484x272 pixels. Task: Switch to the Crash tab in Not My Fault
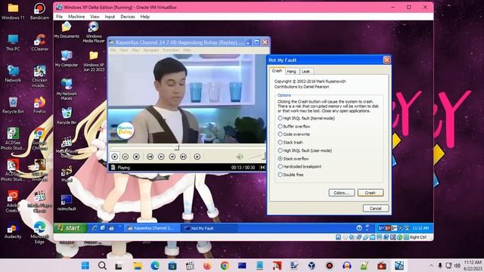coord(277,70)
